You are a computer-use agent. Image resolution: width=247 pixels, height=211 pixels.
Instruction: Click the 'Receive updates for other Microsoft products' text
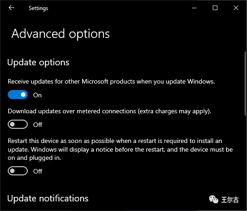111,82
